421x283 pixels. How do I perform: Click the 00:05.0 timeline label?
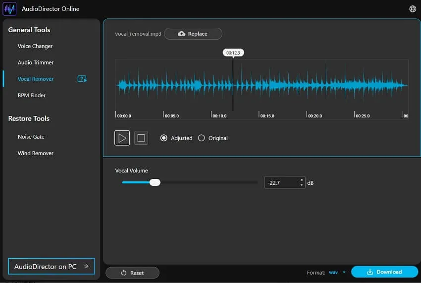172,116
